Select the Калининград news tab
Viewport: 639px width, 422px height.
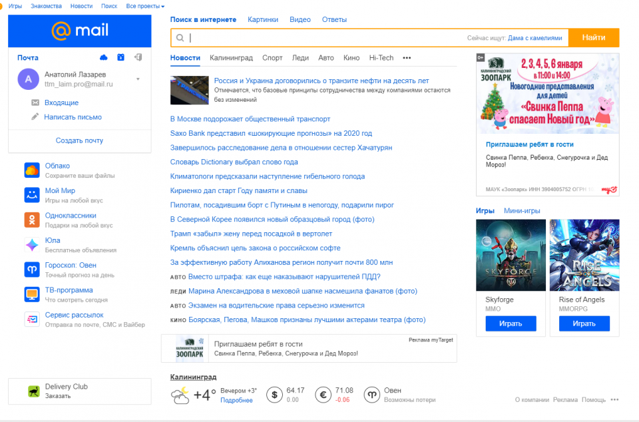point(231,58)
